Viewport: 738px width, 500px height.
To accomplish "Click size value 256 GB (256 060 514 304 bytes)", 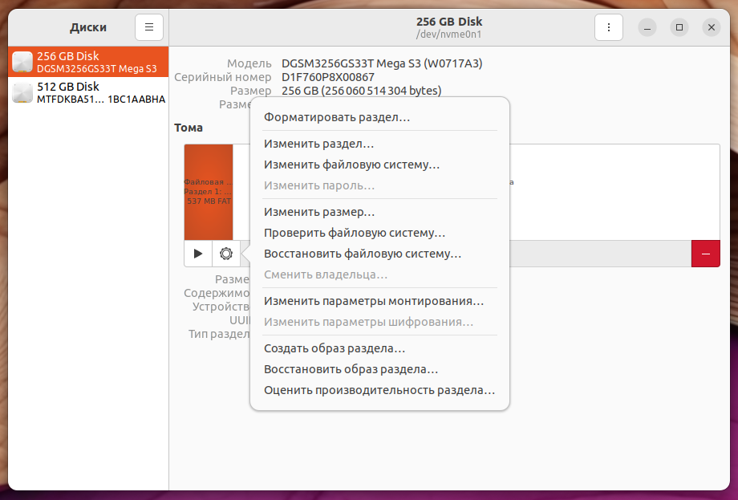I will pos(362,91).
